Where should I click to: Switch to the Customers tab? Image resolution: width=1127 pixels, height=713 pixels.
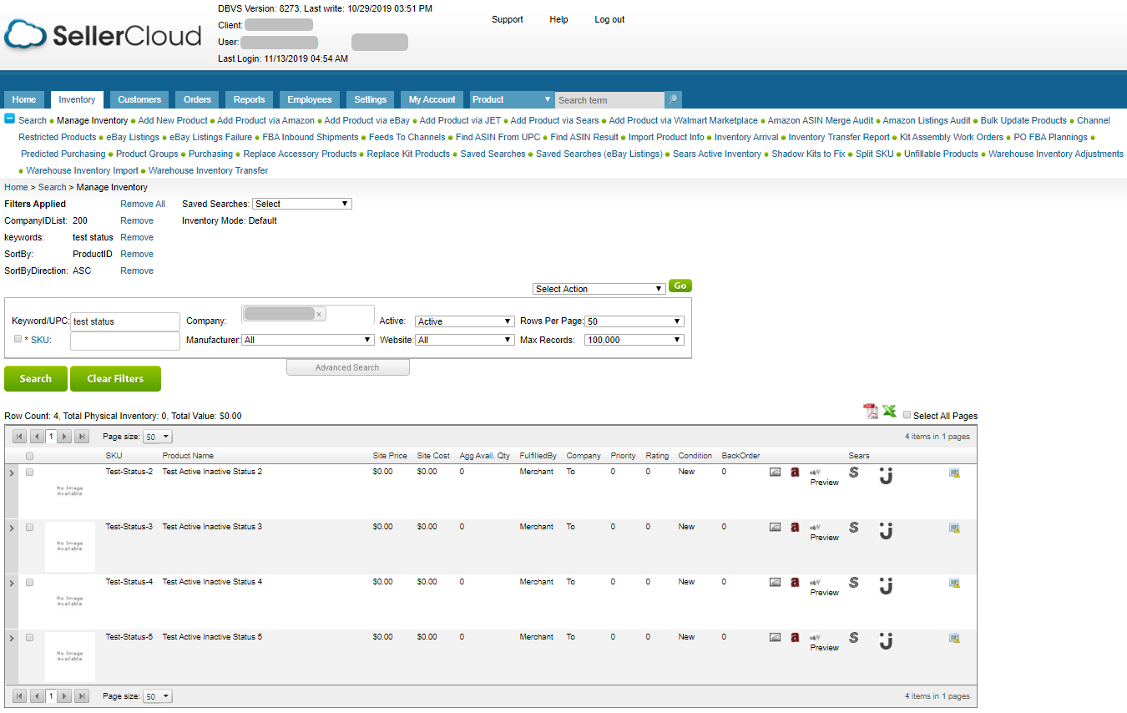[x=139, y=100]
